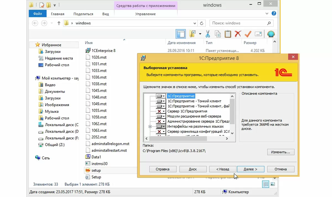The width and height of the screenshot is (332, 197).
Task: Copy selection with the copy icon
Action: pyautogui.click(x=218, y=34)
